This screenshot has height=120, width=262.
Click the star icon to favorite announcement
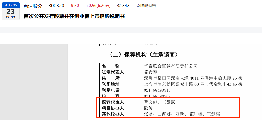[138, 6]
